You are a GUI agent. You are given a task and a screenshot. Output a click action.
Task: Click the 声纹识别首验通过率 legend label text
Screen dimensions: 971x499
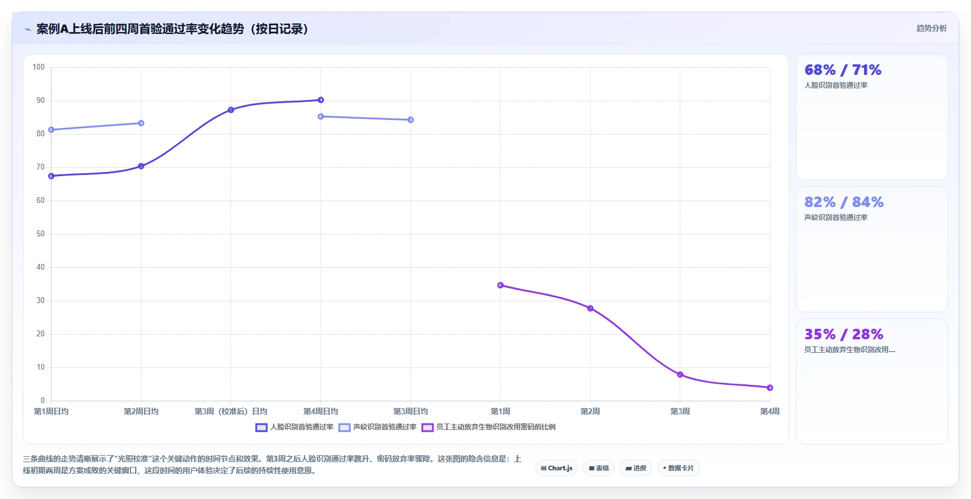[x=385, y=427]
